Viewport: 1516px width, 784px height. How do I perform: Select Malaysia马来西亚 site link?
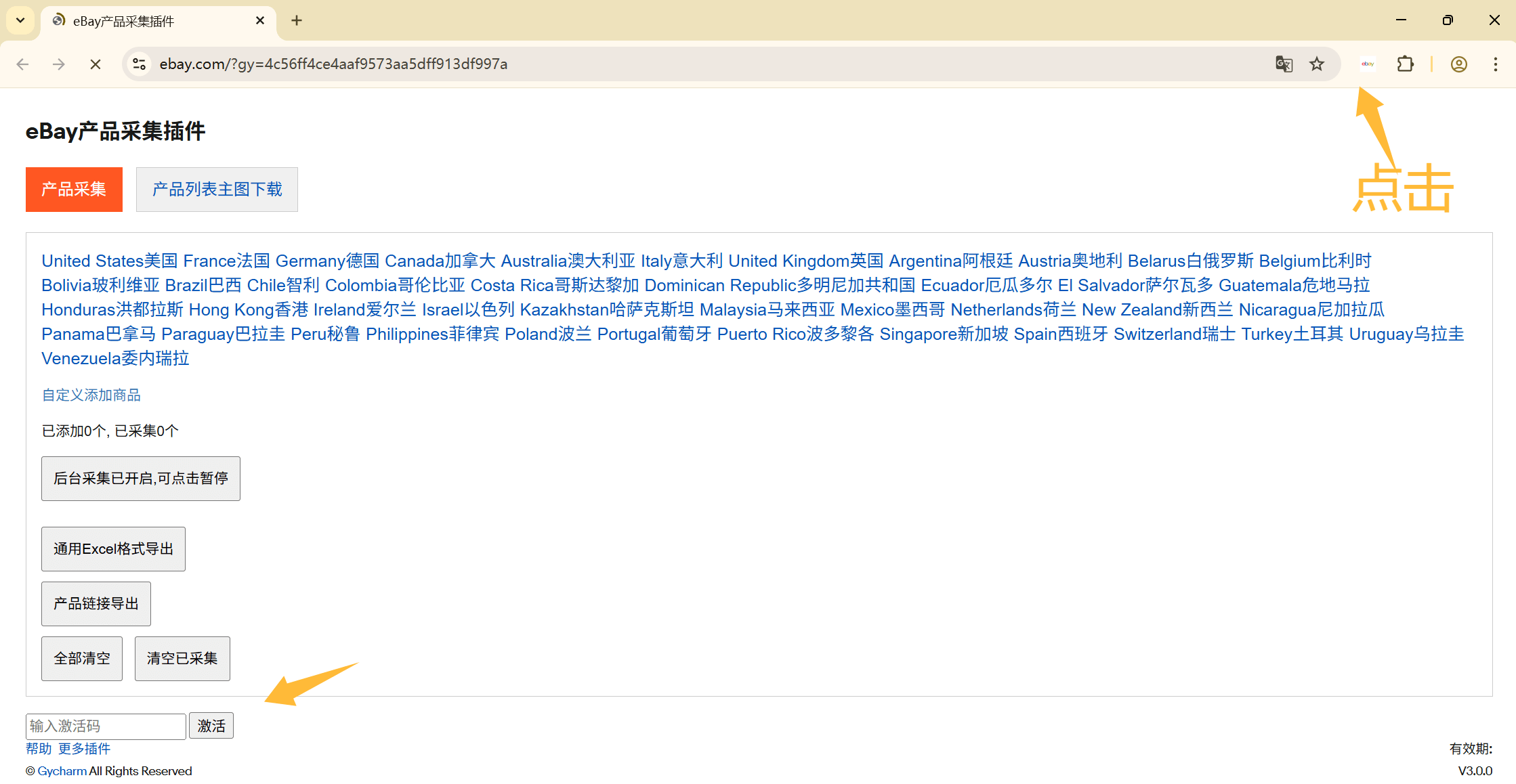pyautogui.click(x=767, y=310)
